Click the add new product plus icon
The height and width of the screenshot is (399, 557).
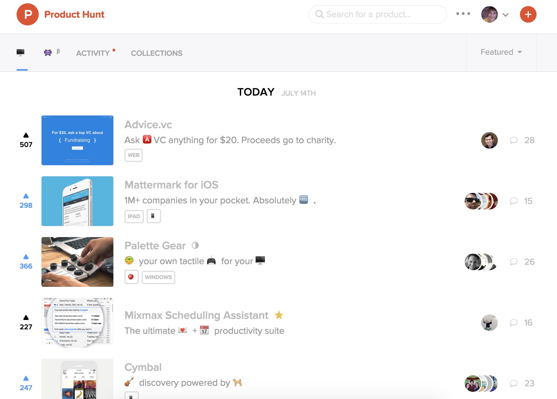point(528,14)
